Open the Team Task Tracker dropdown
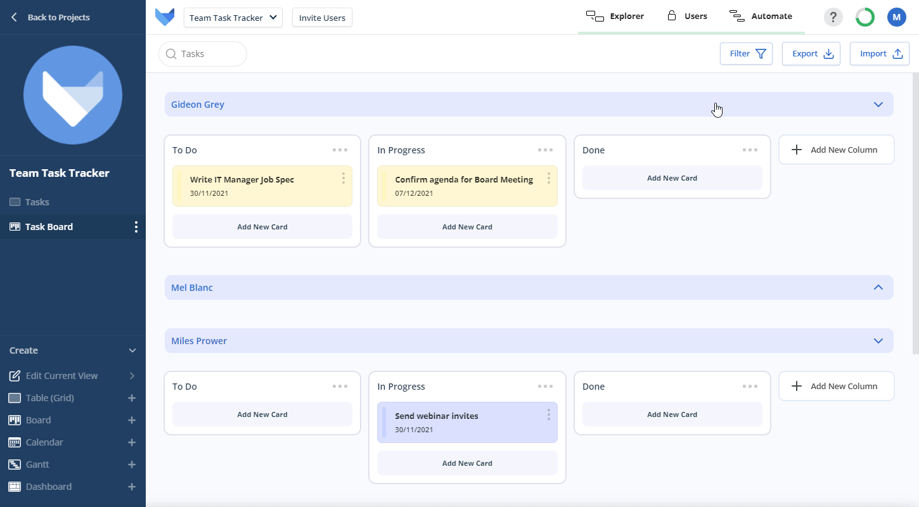Screen dimensions: 919x507 pyautogui.click(x=233, y=18)
